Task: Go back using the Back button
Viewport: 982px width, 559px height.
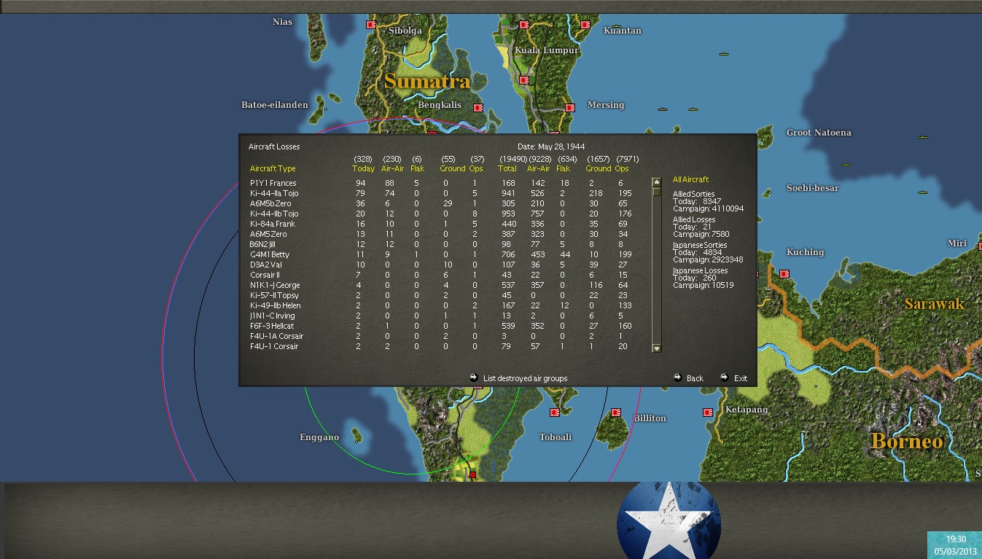Action: click(688, 378)
